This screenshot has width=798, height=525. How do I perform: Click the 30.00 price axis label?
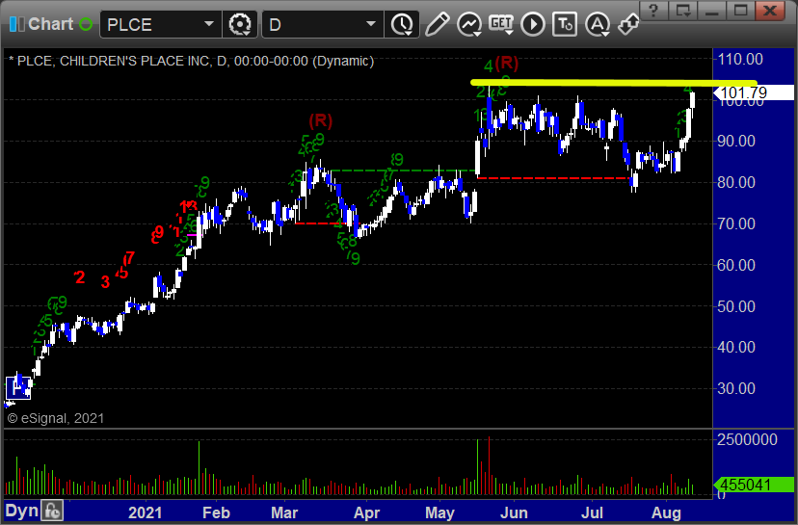736,388
